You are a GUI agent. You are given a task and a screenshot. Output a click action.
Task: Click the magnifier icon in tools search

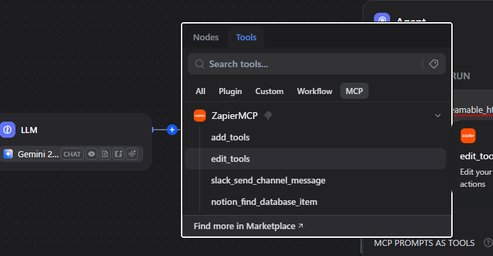tap(200, 64)
